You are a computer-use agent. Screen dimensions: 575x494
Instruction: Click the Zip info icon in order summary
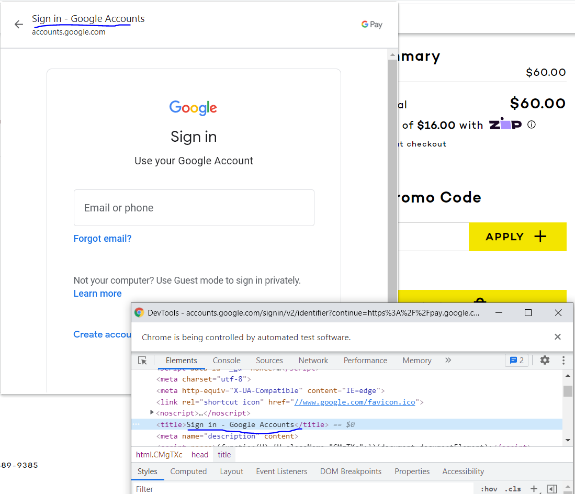pos(532,125)
